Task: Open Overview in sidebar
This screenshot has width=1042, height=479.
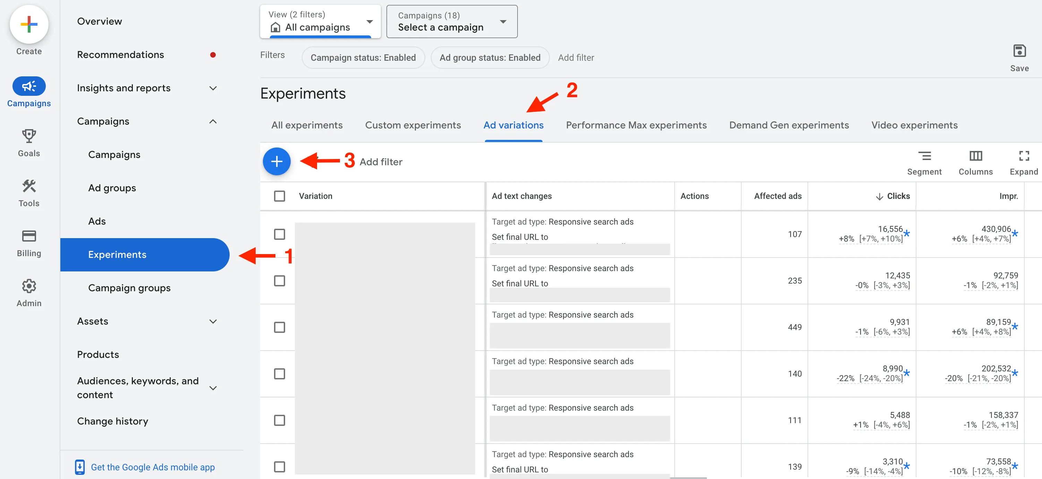Action: pos(100,22)
